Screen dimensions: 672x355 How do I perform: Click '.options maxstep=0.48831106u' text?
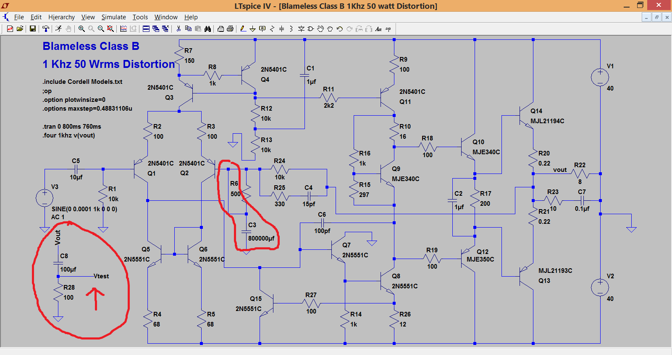[x=87, y=109]
